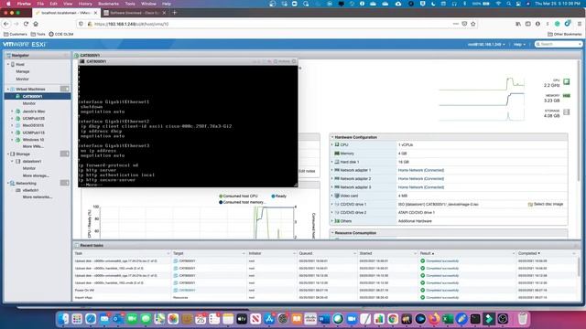Click the Video card icon
Viewport: 586px width, 329px height.
[337, 196]
